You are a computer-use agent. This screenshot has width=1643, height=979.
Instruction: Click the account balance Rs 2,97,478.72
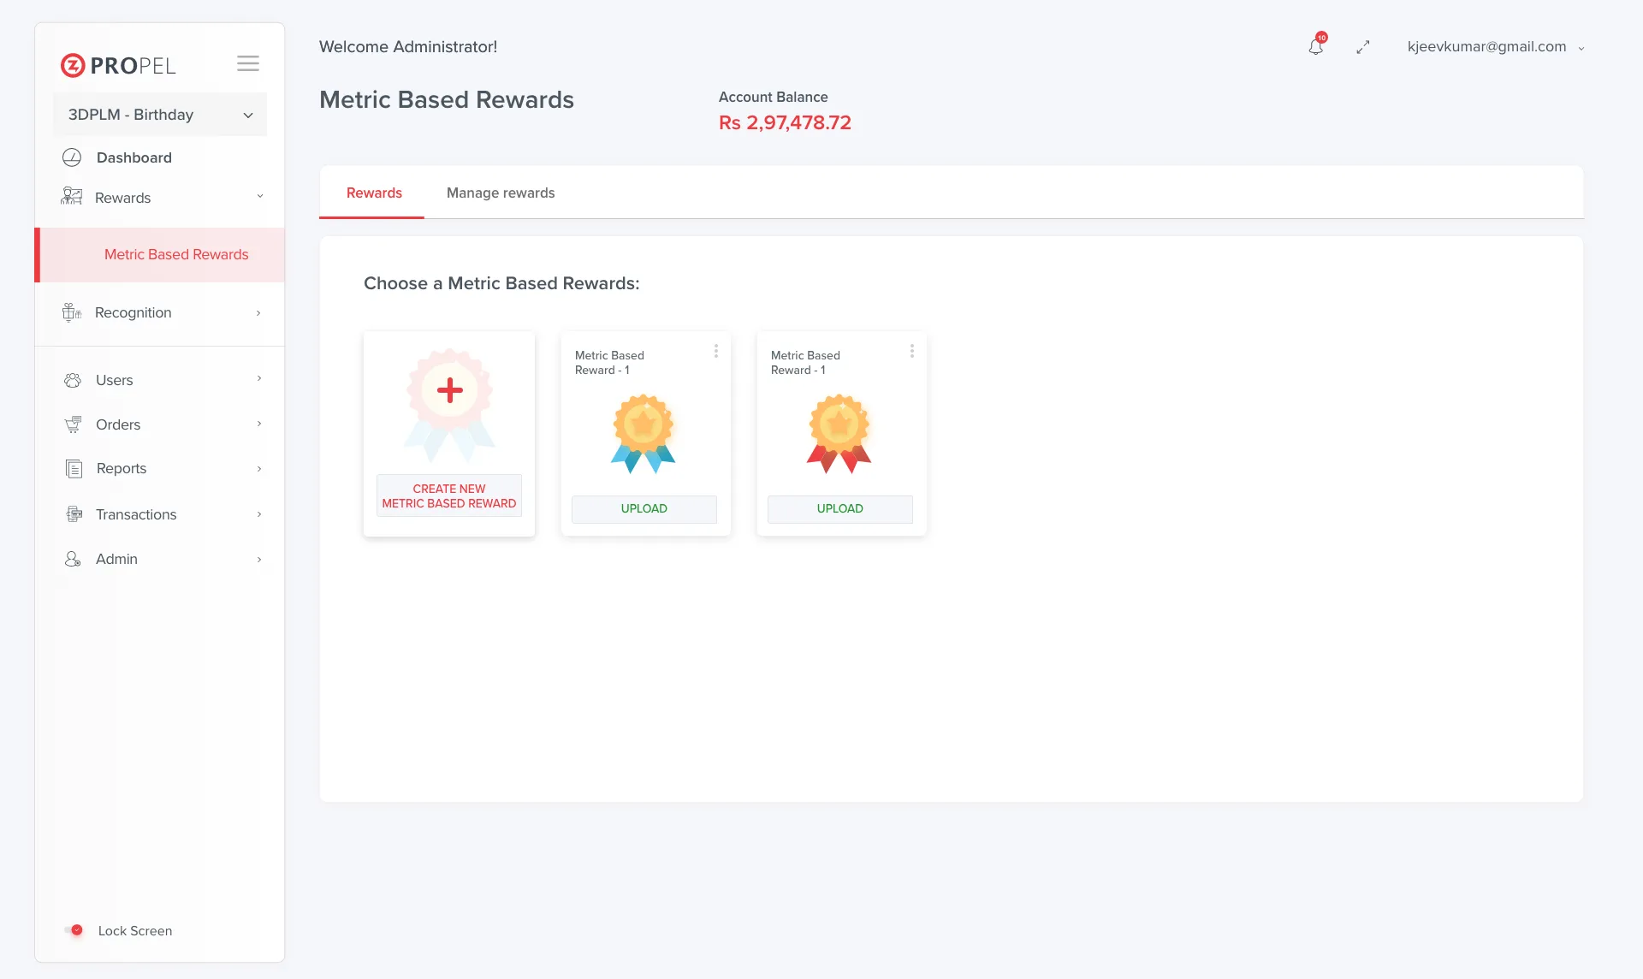(x=785, y=122)
